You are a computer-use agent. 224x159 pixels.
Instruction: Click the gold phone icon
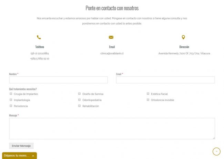pos(39,37)
